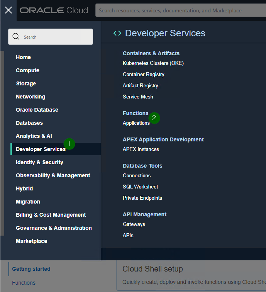Open APIs under API Management

(x=128, y=235)
